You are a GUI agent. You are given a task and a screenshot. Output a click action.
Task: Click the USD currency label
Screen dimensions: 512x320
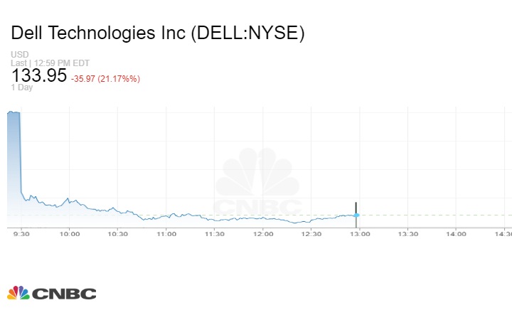(19, 55)
